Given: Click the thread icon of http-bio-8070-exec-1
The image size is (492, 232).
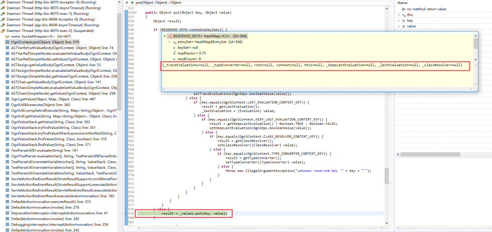Looking at the screenshot, I should [3, 13].
